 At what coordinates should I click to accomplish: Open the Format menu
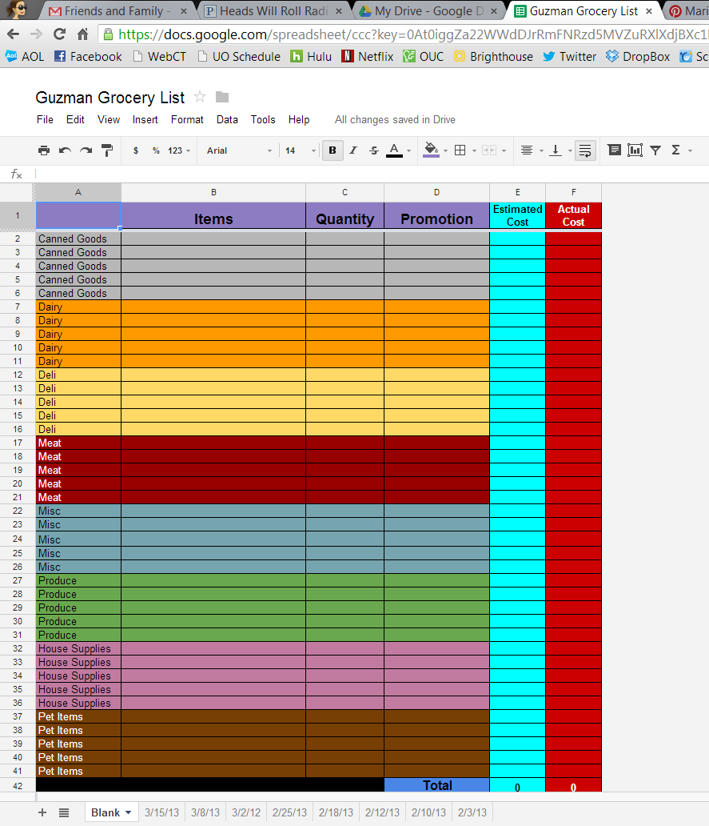pyautogui.click(x=187, y=119)
